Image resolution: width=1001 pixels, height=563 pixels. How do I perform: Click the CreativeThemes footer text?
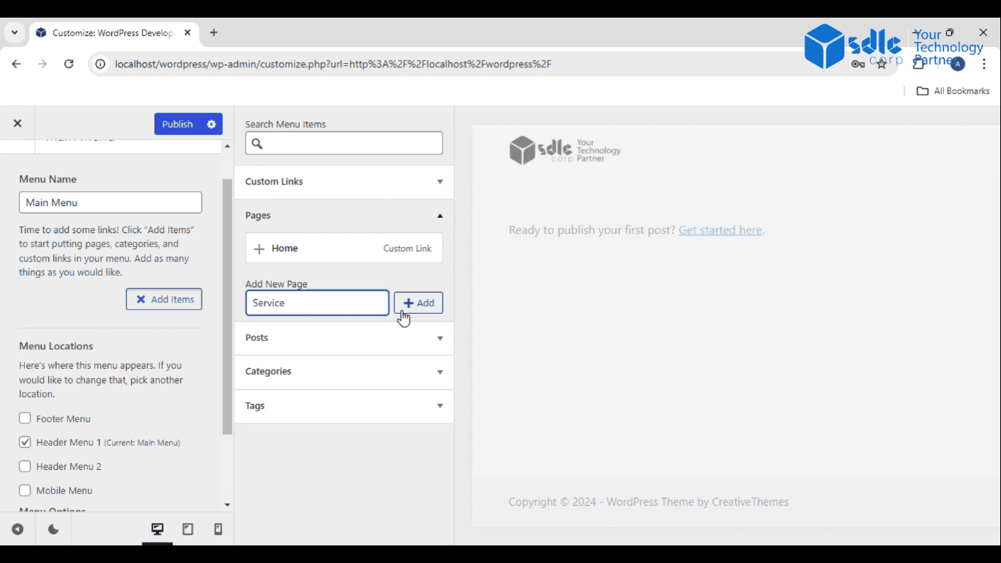[750, 502]
